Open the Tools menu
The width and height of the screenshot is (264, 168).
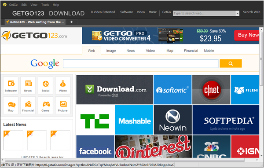tap(45, 5)
